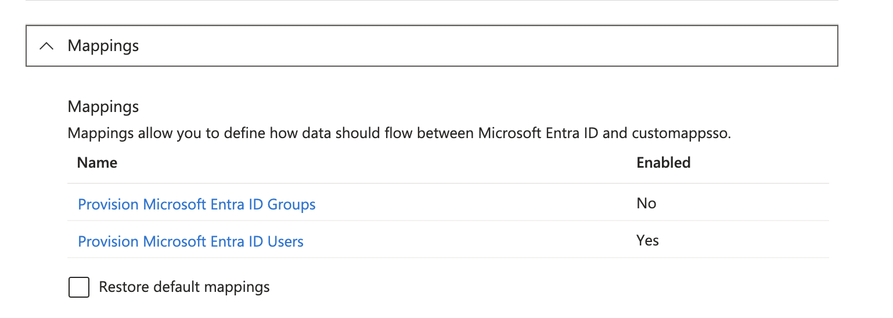The height and width of the screenshot is (318, 893).
Task: Click the word Groups in first mapping link
Action: coord(291,204)
